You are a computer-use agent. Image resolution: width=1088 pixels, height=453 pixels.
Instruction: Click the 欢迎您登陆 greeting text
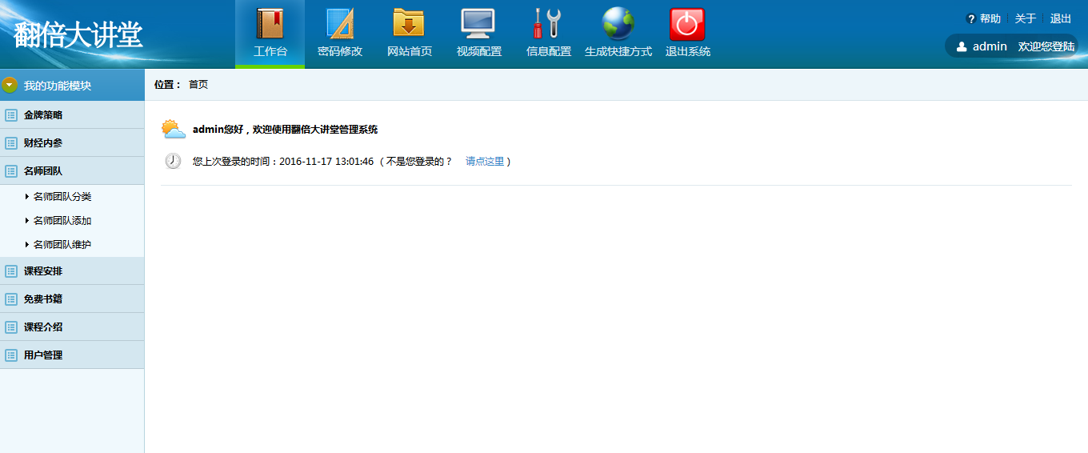click(x=1046, y=46)
